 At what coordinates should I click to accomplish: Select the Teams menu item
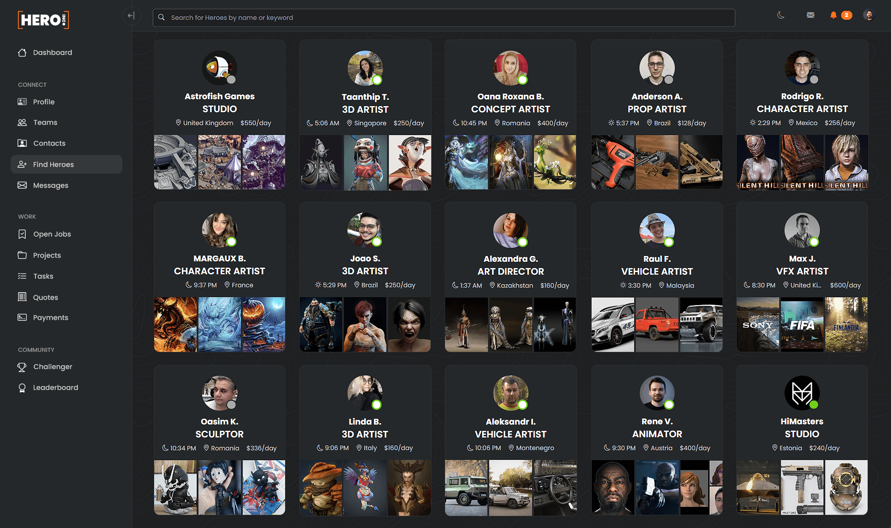45,122
